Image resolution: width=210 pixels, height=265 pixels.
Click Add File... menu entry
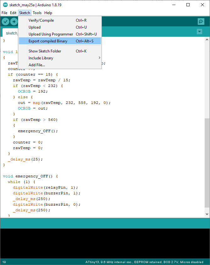pyautogui.click(x=37, y=65)
